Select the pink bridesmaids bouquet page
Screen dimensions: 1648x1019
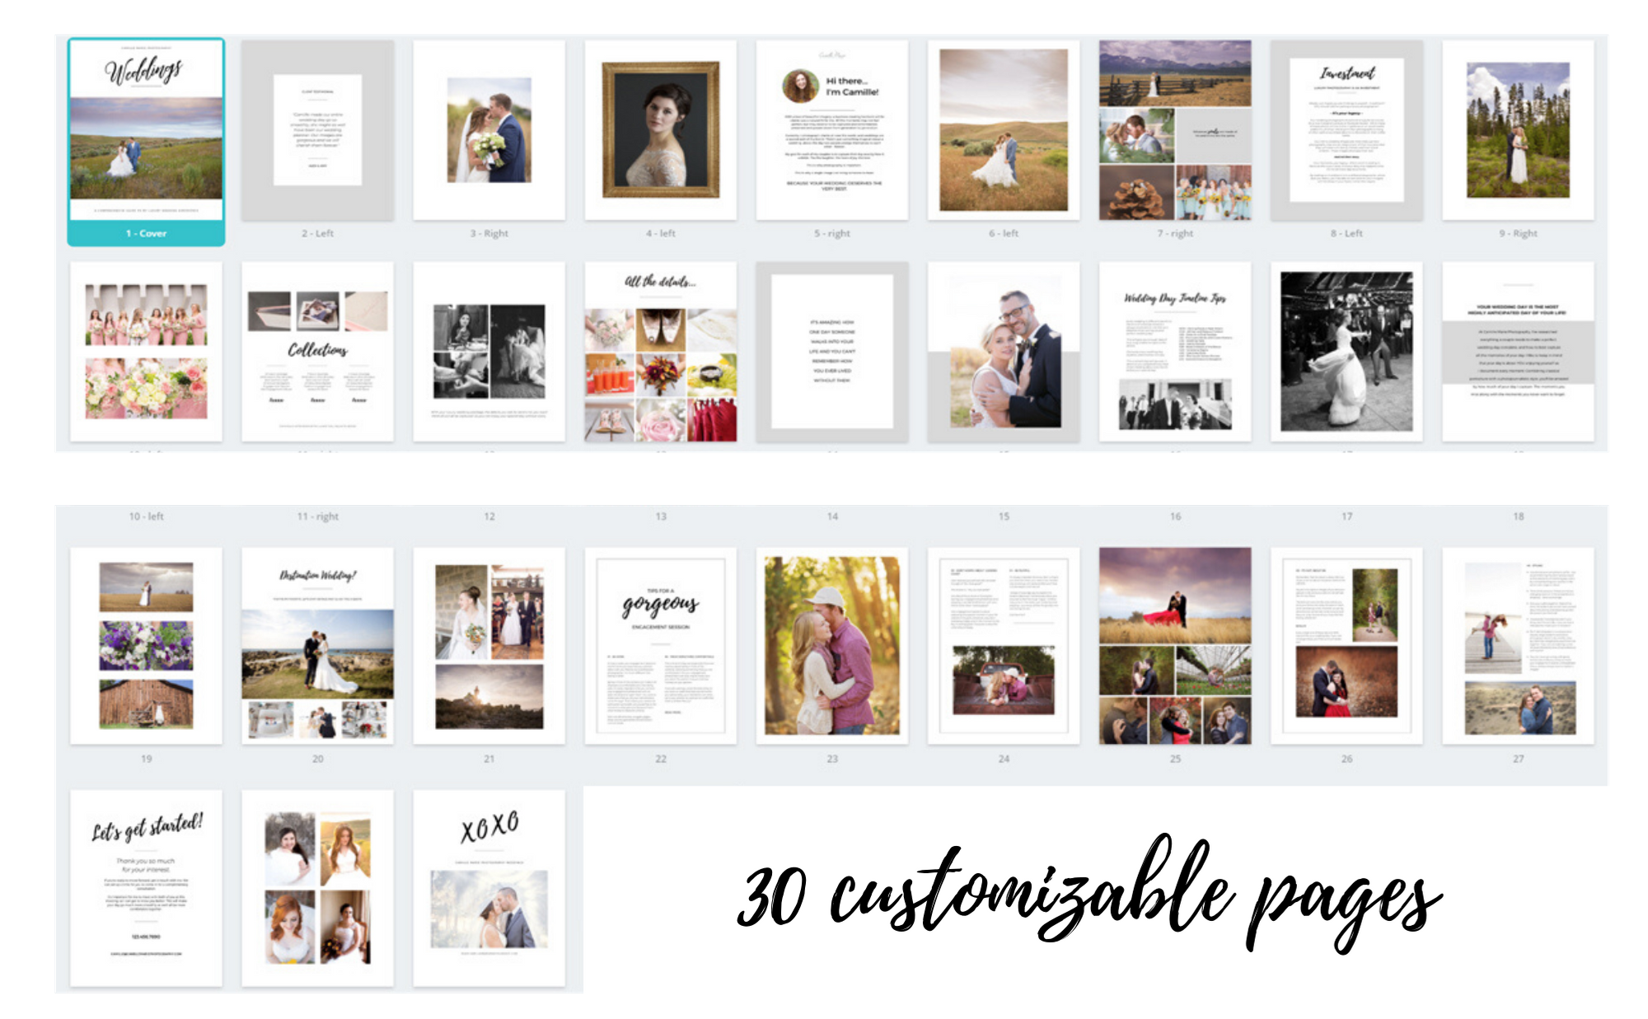(146, 352)
